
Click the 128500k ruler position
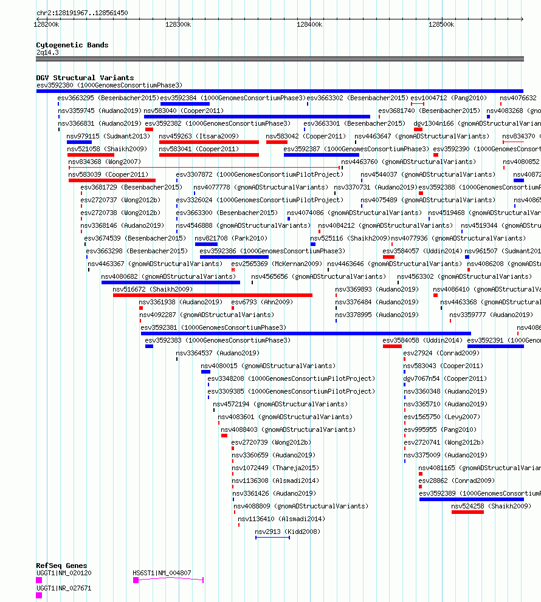(x=441, y=24)
